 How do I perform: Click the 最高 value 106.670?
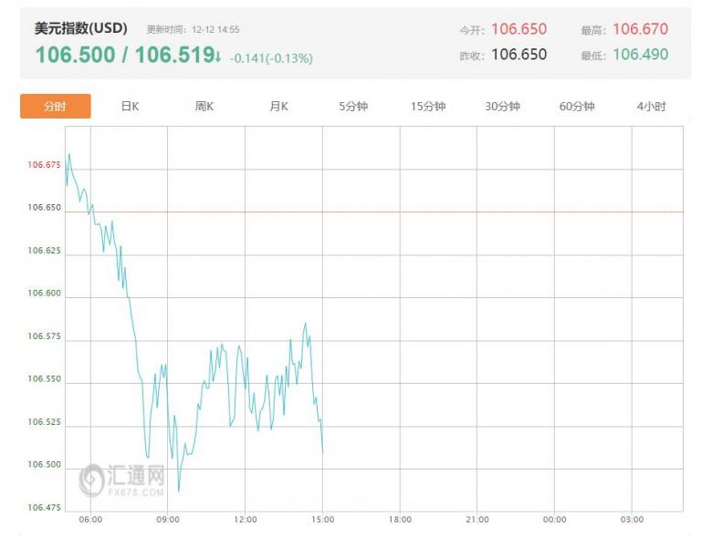click(x=640, y=30)
